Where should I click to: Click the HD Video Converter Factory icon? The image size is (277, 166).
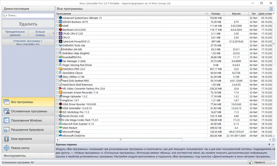[x=61, y=89]
